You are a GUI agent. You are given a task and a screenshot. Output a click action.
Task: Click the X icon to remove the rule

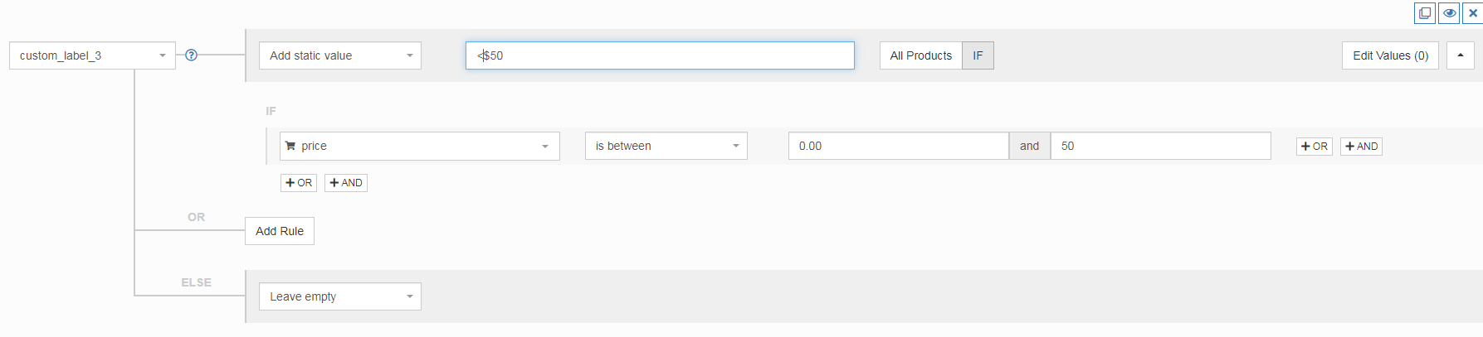pos(1473,13)
